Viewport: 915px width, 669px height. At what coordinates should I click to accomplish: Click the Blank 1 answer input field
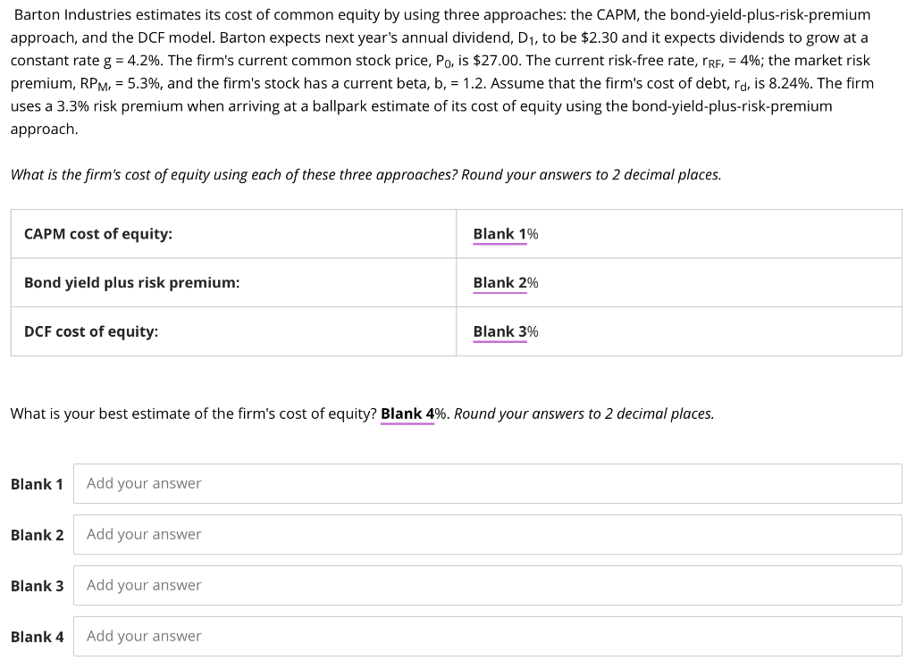tap(488, 483)
